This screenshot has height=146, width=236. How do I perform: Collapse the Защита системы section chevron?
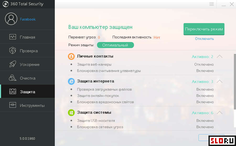point(219,113)
